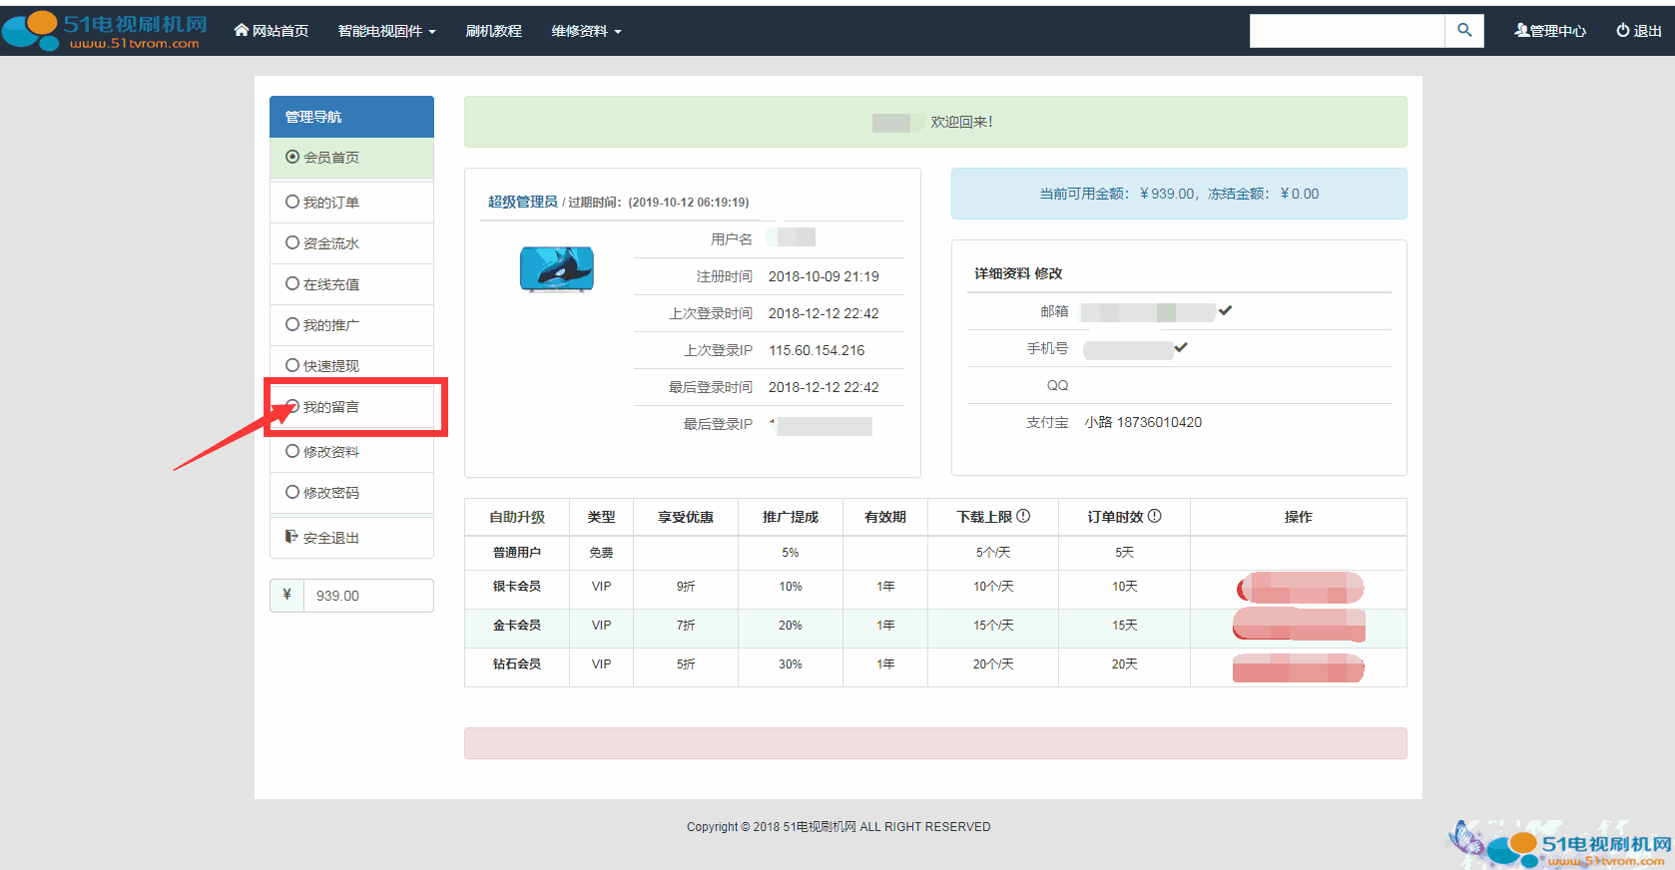Screen dimensions: 1675x870
Task: Open the 网站首页 nav item
Action: [272, 31]
